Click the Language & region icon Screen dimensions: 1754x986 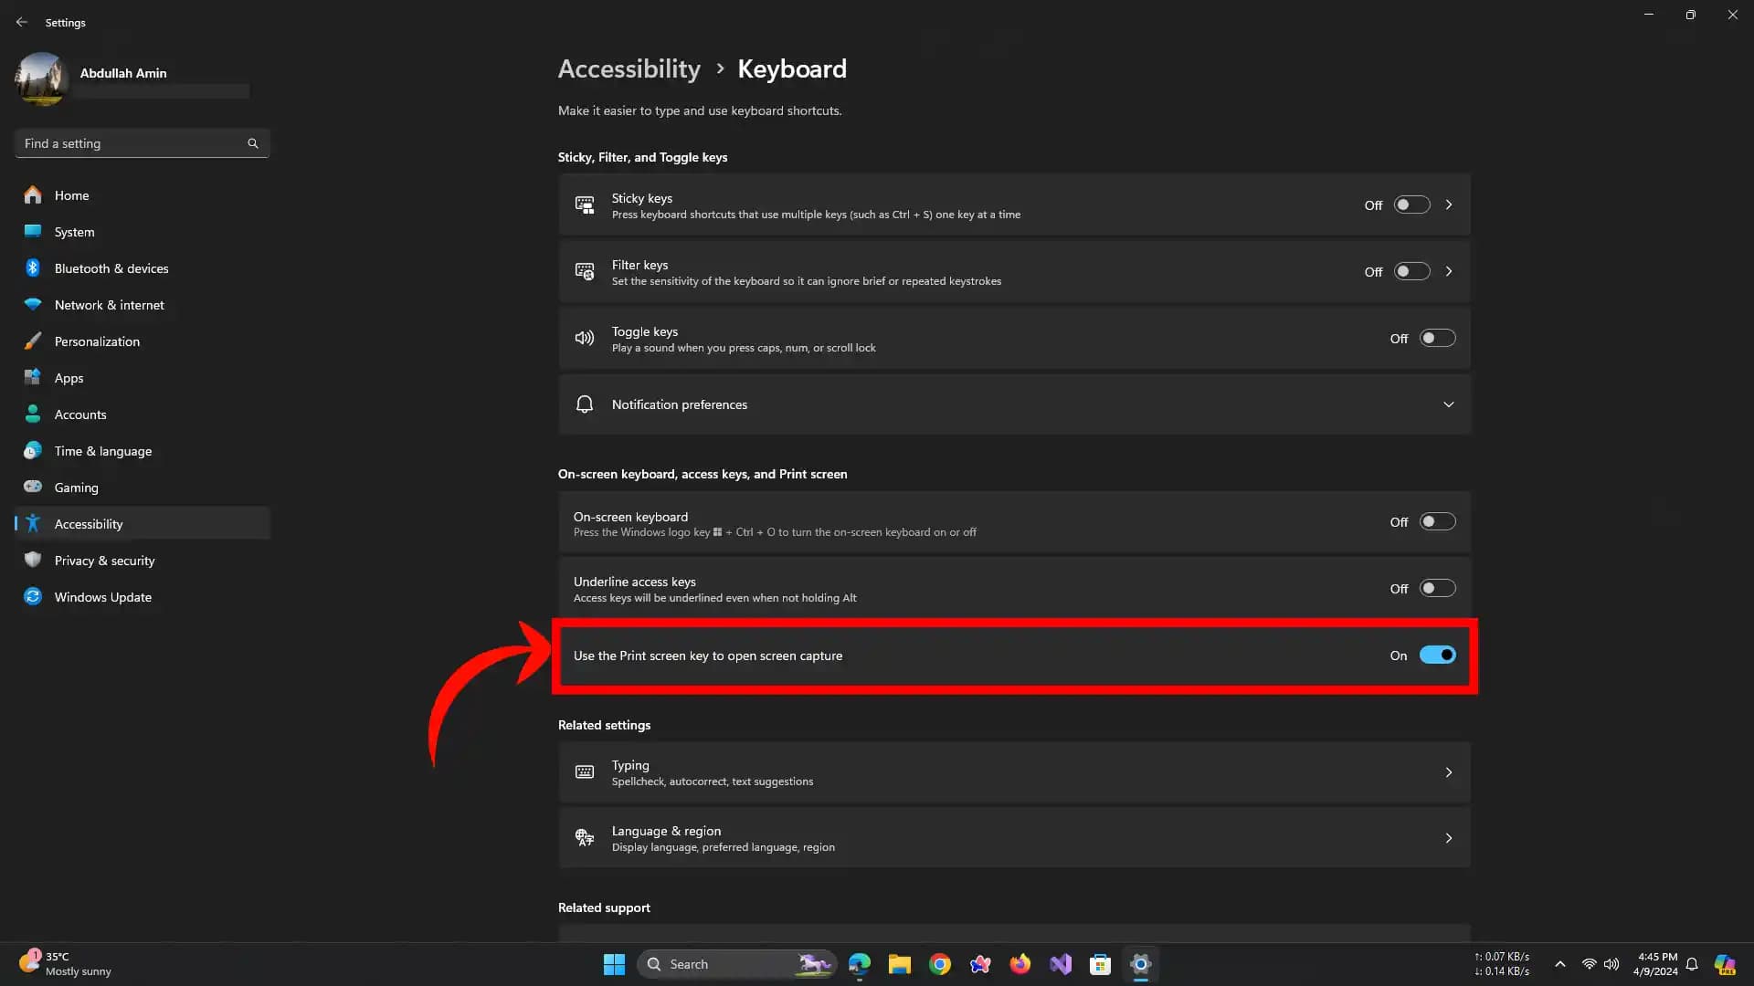pyautogui.click(x=585, y=837)
